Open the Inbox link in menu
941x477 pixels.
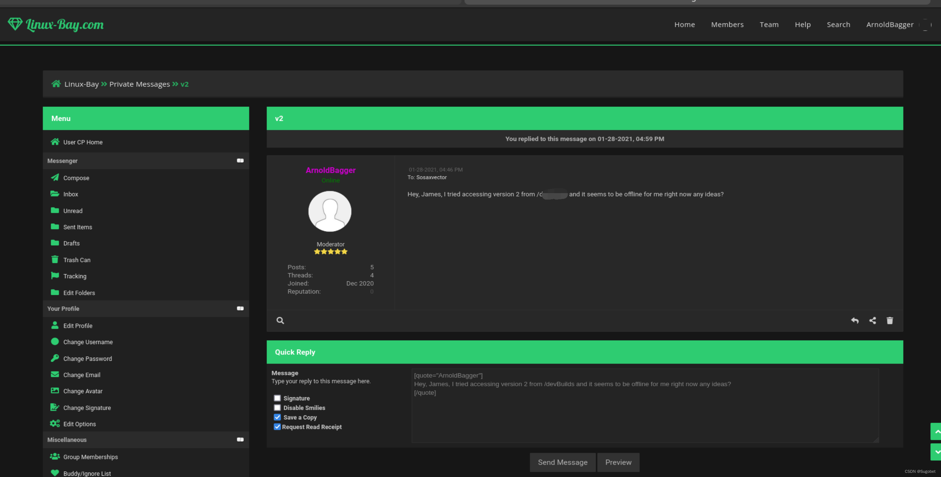point(71,194)
